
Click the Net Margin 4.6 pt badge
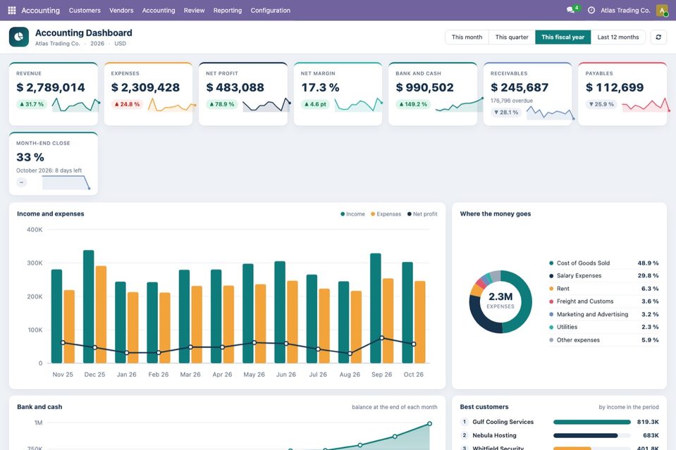pyautogui.click(x=315, y=104)
